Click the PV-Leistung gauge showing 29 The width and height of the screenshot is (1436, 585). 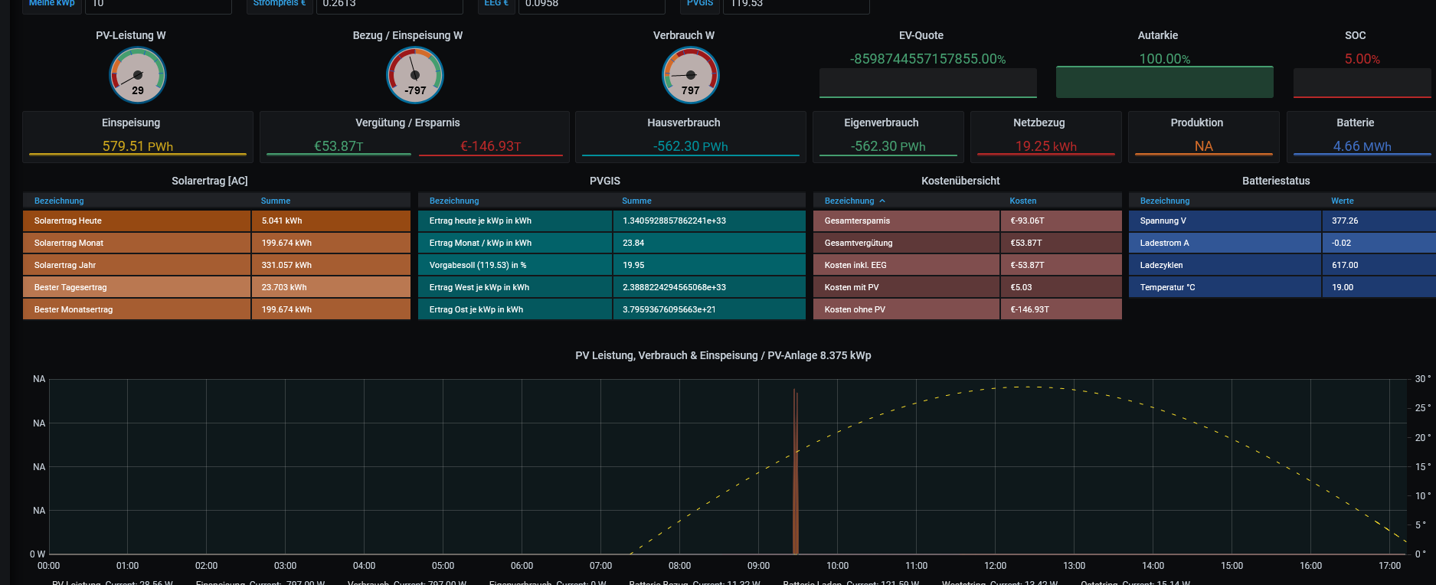(138, 76)
